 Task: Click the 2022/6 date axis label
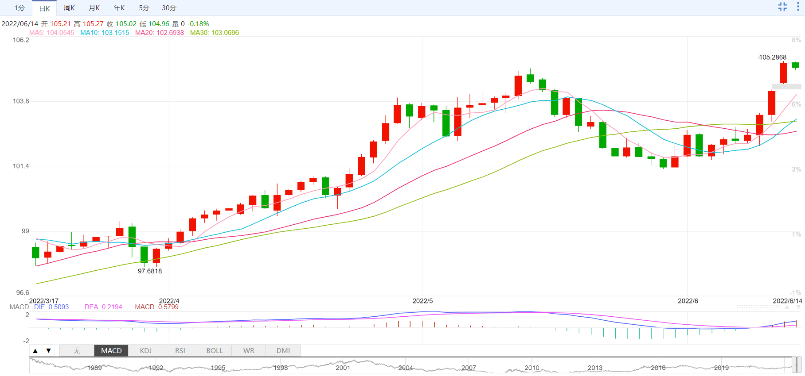(688, 301)
